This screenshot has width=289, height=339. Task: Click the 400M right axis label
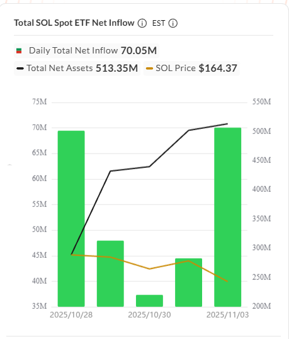(261, 189)
